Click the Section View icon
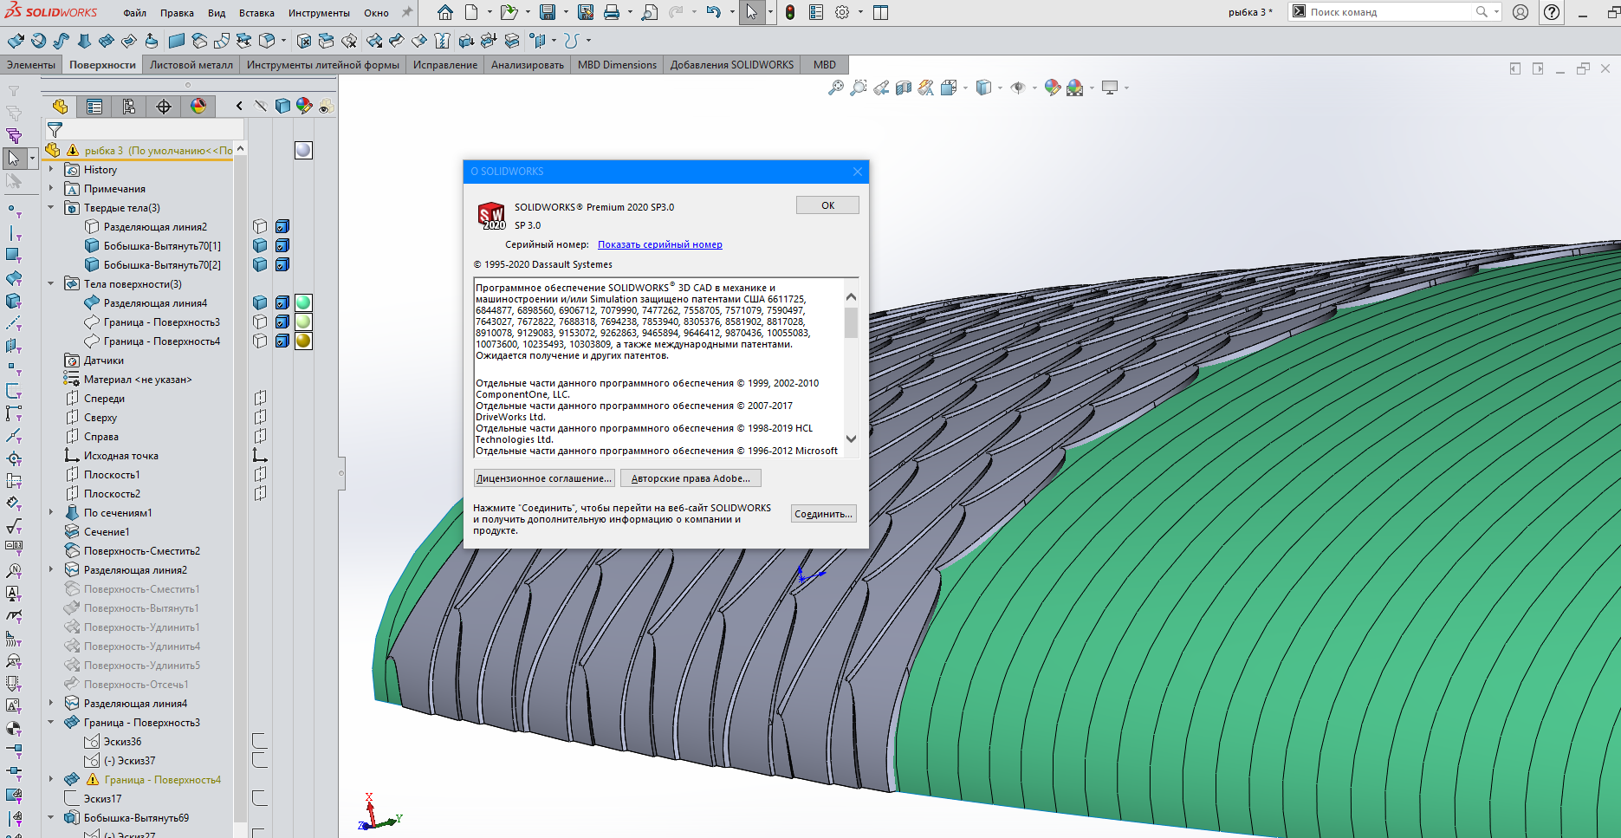1621x838 pixels. click(x=904, y=88)
